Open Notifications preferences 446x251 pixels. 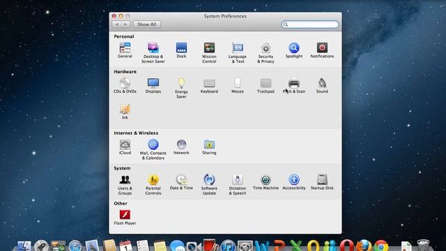pyautogui.click(x=322, y=50)
